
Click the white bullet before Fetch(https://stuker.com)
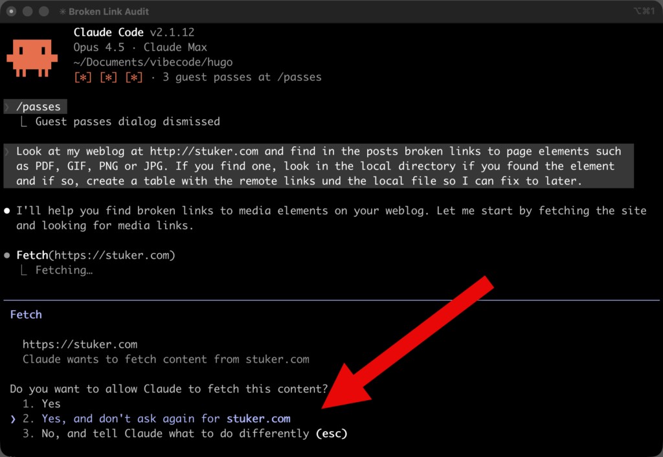pyautogui.click(x=7, y=255)
